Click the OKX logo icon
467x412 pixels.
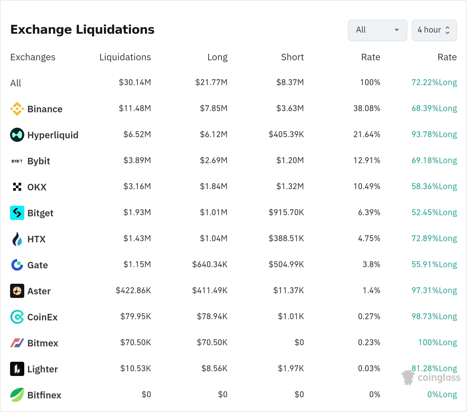pyautogui.click(x=17, y=187)
